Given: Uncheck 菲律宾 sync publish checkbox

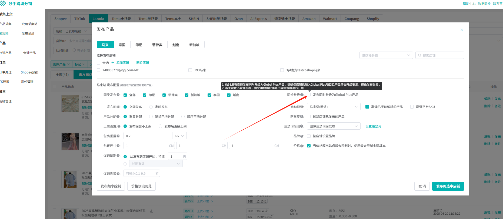Looking at the screenshot, I should click(164, 95).
